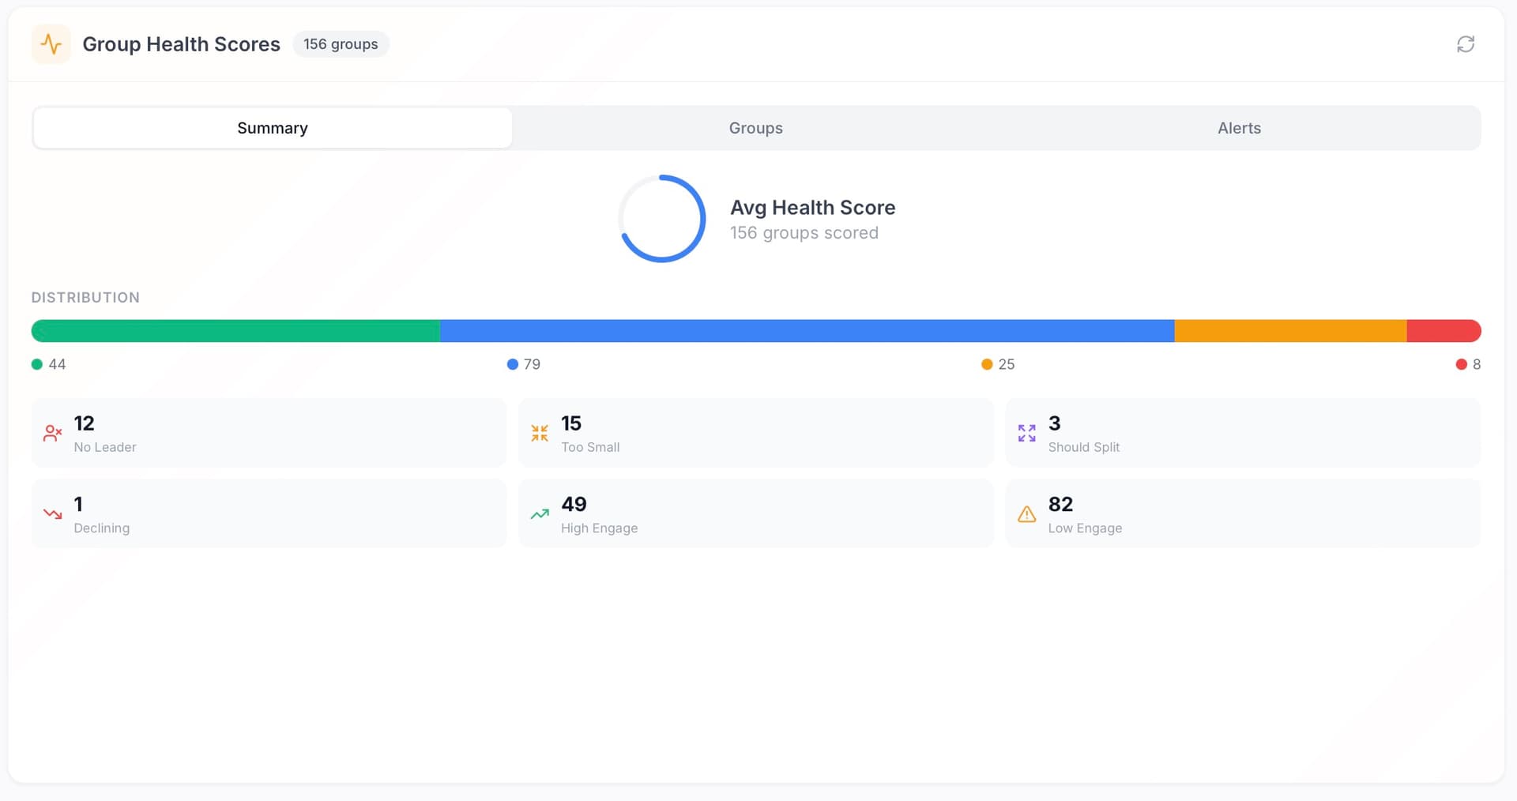Click the Low Engage warning triangle icon

pyautogui.click(x=1026, y=513)
